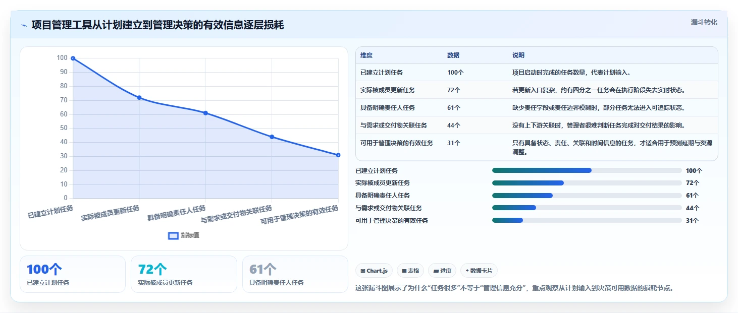Click y-axis label 50 on chart
The height and width of the screenshot is (313, 738).
coord(63,128)
